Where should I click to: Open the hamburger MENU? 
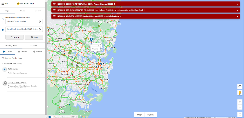pos(5,4)
